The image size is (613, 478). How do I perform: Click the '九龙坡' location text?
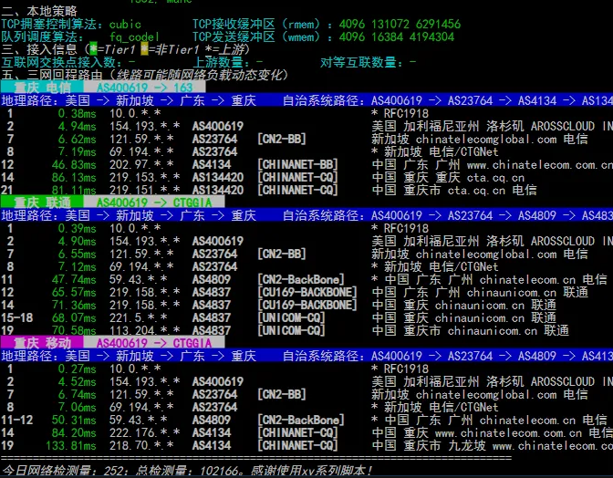[467, 445]
